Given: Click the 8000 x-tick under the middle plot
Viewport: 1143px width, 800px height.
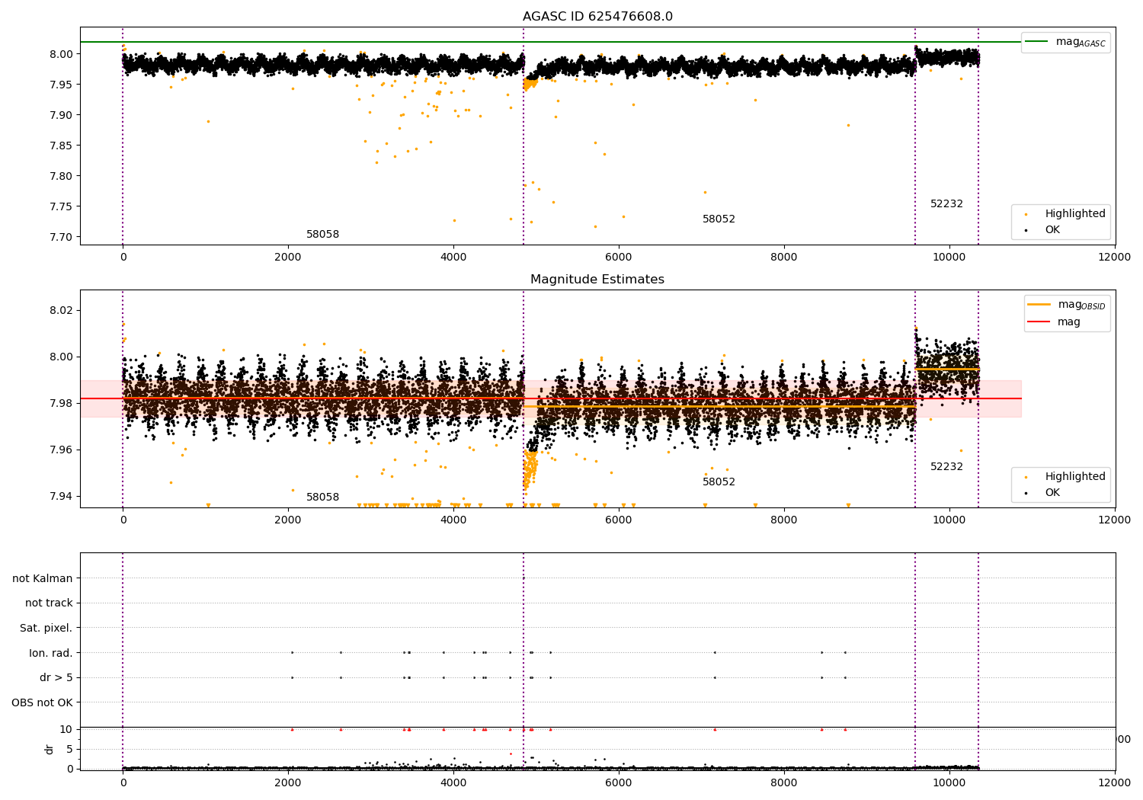Looking at the screenshot, I should point(784,520).
